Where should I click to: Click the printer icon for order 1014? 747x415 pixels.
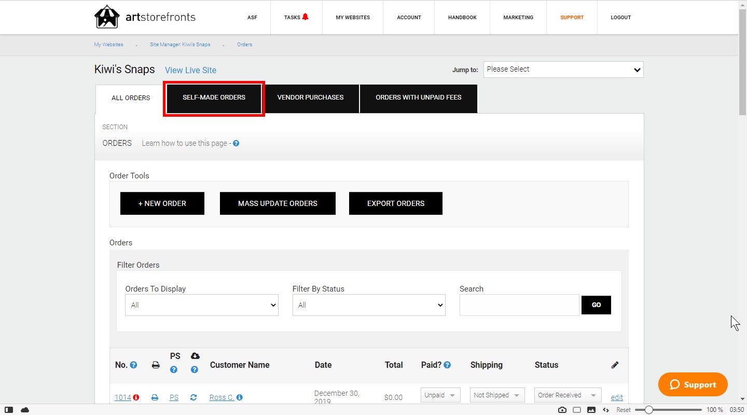tap(155, 397)
